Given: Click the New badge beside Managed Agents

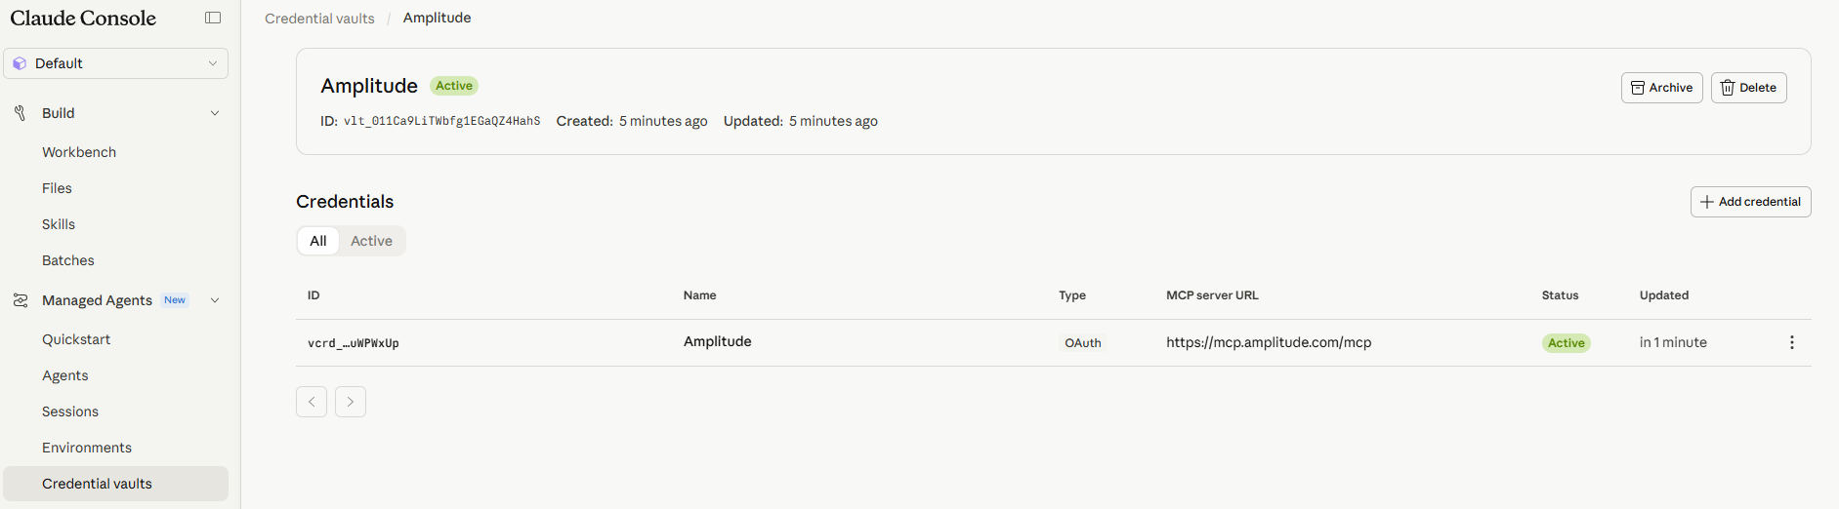Looking at the screenshot, I should [x=175, y=300].
